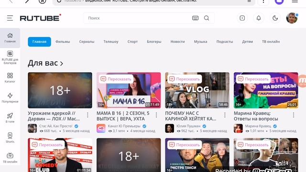Select the Сериалы tab
306x172 pixels.
pos(87,42)
